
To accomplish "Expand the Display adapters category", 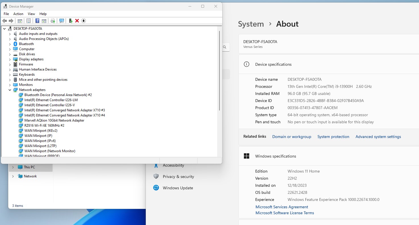I will point(10,59).
